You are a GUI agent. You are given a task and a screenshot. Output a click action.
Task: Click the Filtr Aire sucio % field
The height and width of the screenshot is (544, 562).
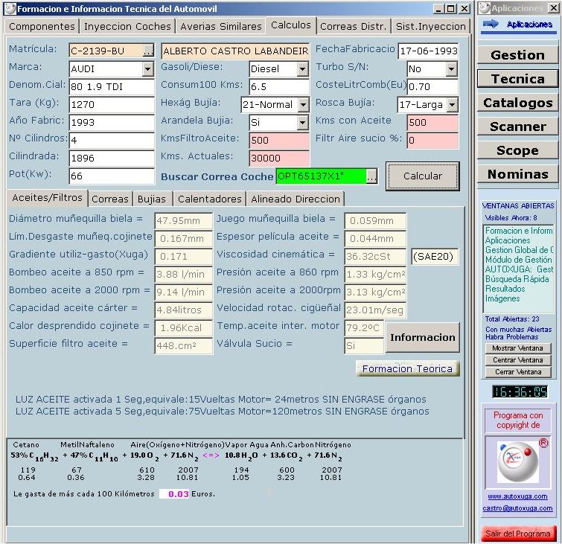tap(432, 140)
